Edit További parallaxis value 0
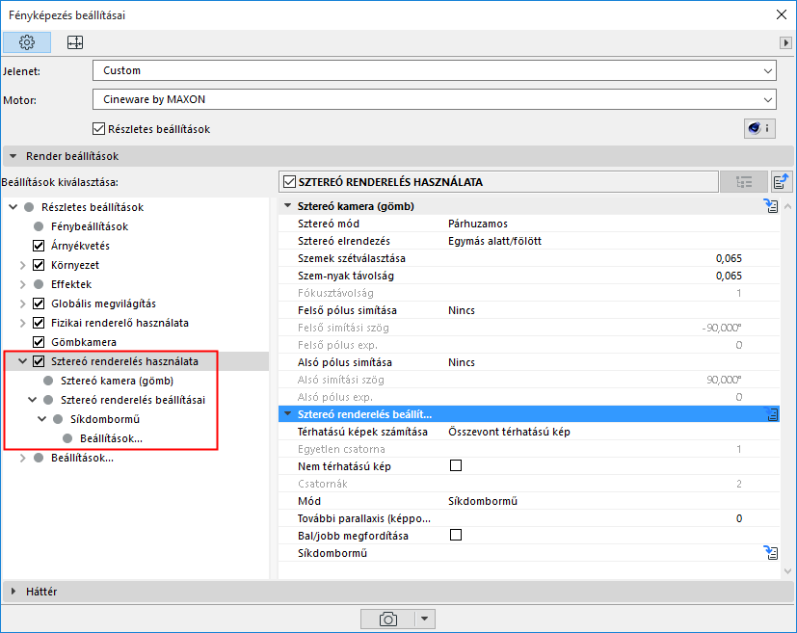 (x=738, y=518)
